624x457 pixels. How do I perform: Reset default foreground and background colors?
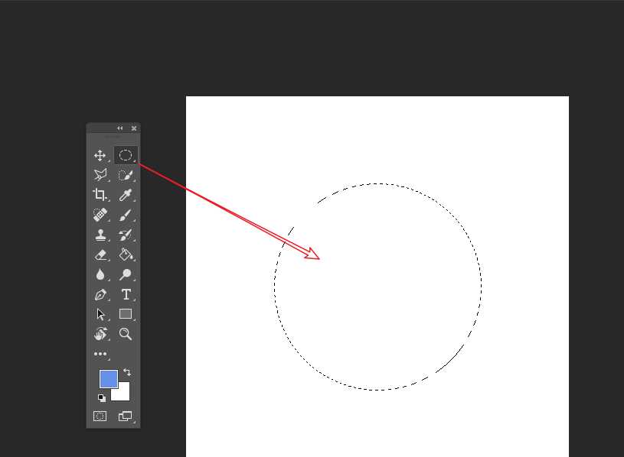click(x=101, y=398)
